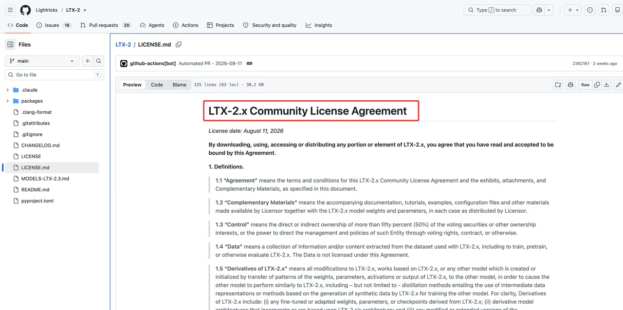The width and height of the screenshot is (623, 310).
Task: Open the Raw file view
Action: click(585, 85)
